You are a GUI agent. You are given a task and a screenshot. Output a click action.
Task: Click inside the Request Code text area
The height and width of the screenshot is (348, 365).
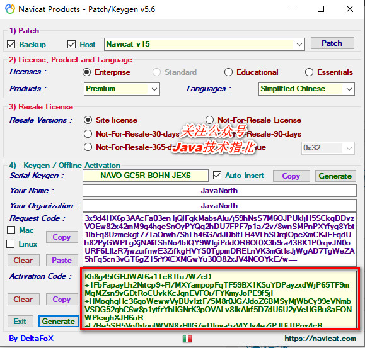click(219, 239)
